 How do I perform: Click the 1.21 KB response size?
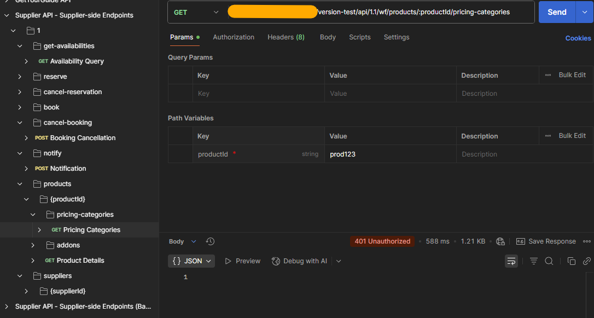tap(473, 241)
